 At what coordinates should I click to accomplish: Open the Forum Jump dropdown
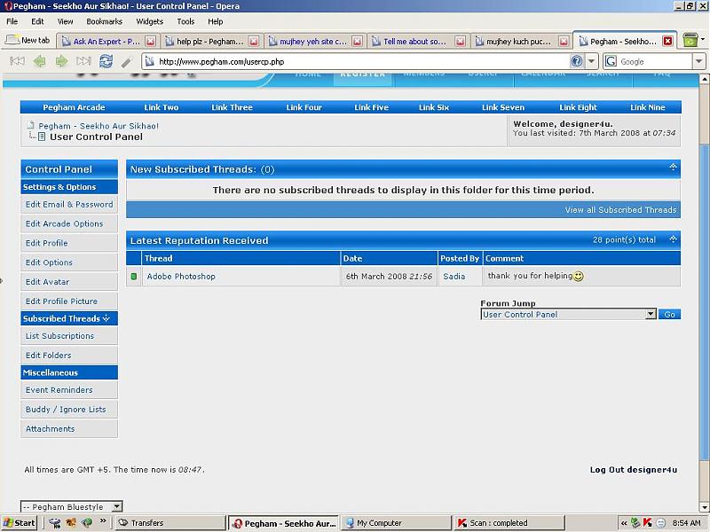click(x=651, y=315)
